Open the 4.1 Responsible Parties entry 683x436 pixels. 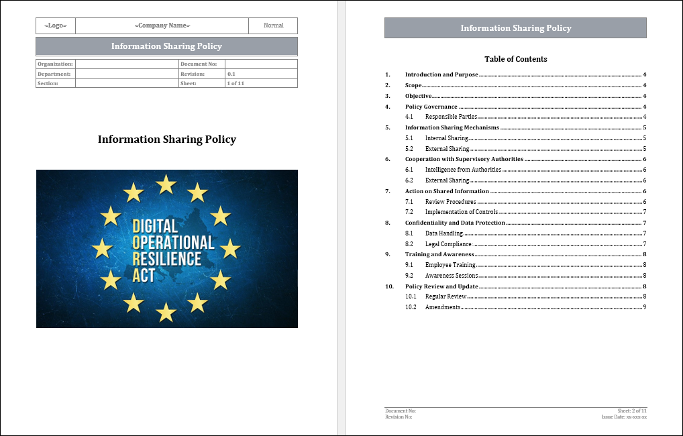[x=451, y=117]
